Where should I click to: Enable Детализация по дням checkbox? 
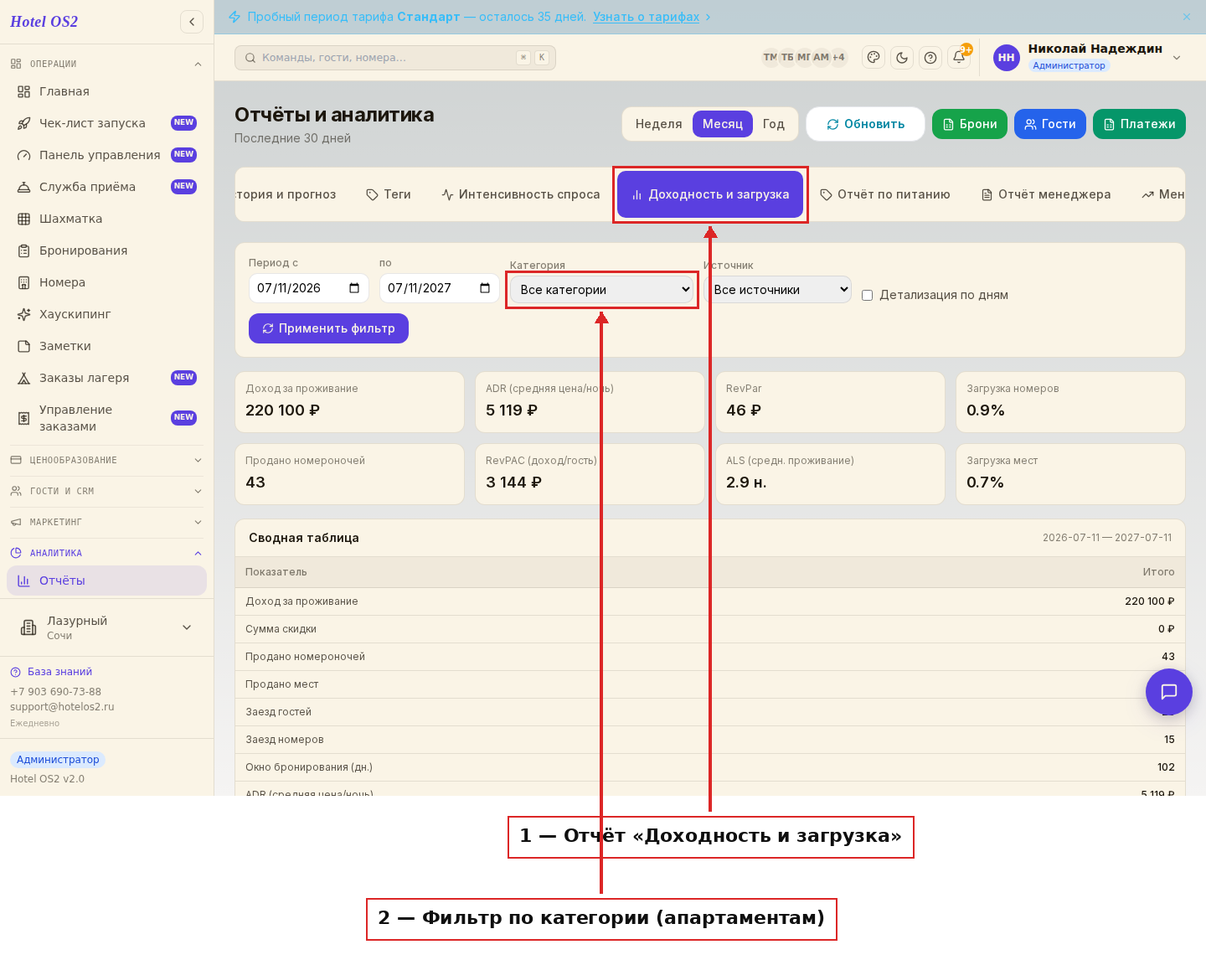point(868,295)
